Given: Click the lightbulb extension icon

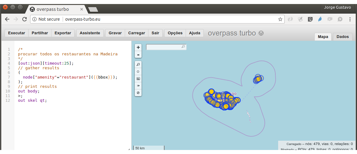Looking at the screenshot, I should pyautogui.click(x=310, y=19).
